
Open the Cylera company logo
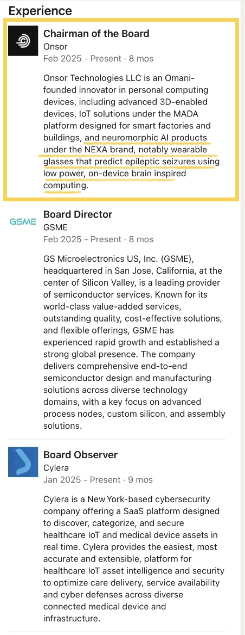pyautogui.click(x=23, y=461)
